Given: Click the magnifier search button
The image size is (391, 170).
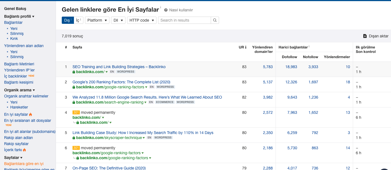Looking at the screenshot, I should click(x=215, y=20).
